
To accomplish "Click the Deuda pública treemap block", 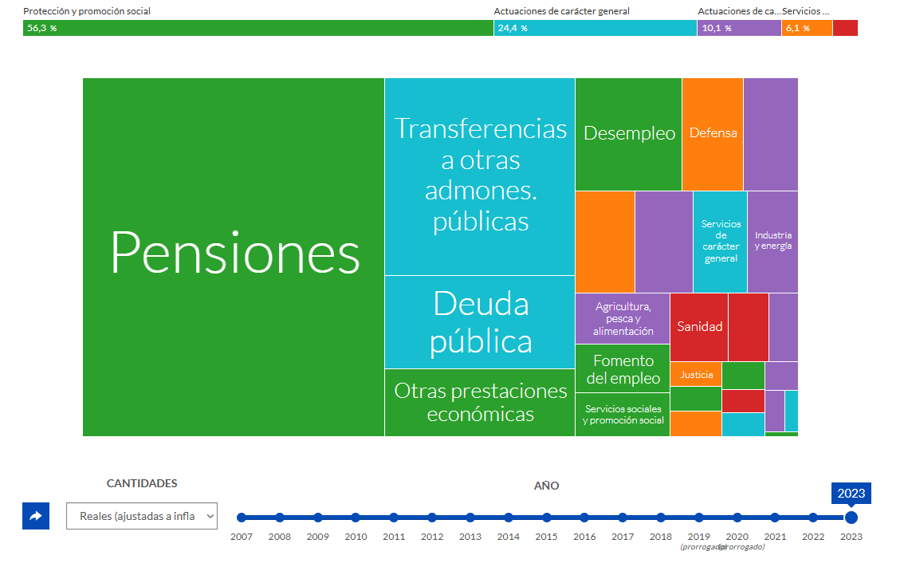I will coord(480,322).
